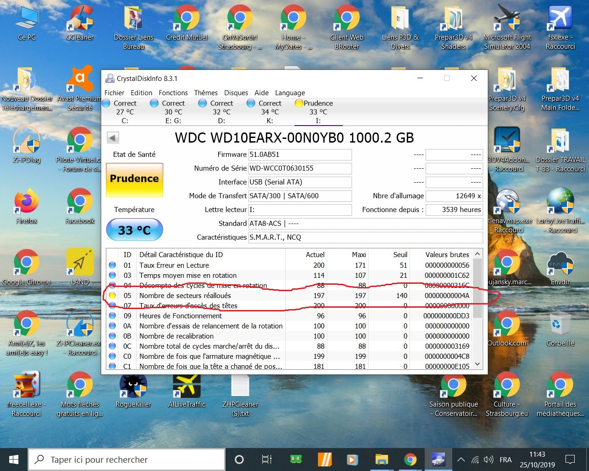Open the Facebook Chrome shortcut
The height and width of the screenshot is (471, 589).
(80, 206)
